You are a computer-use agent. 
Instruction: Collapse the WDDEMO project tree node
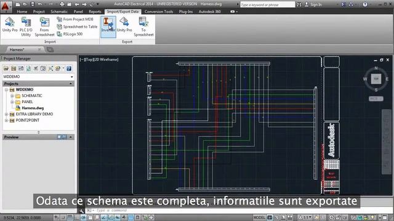[6, 90]
